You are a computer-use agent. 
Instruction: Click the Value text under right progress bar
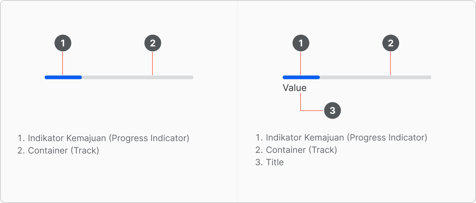click(294, 88)
